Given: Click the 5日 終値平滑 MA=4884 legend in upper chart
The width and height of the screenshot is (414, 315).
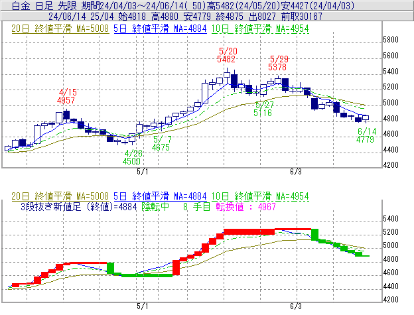Looking at the screenshot, I should (160, 29).
